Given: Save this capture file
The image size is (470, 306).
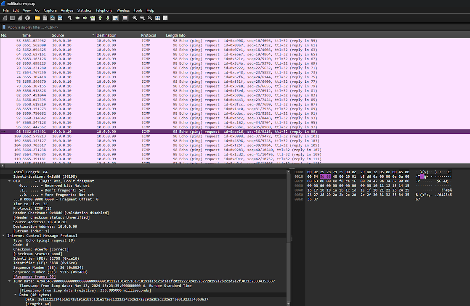Looking at the screenshot, I should pyautogui.click(x=45, y=18).
